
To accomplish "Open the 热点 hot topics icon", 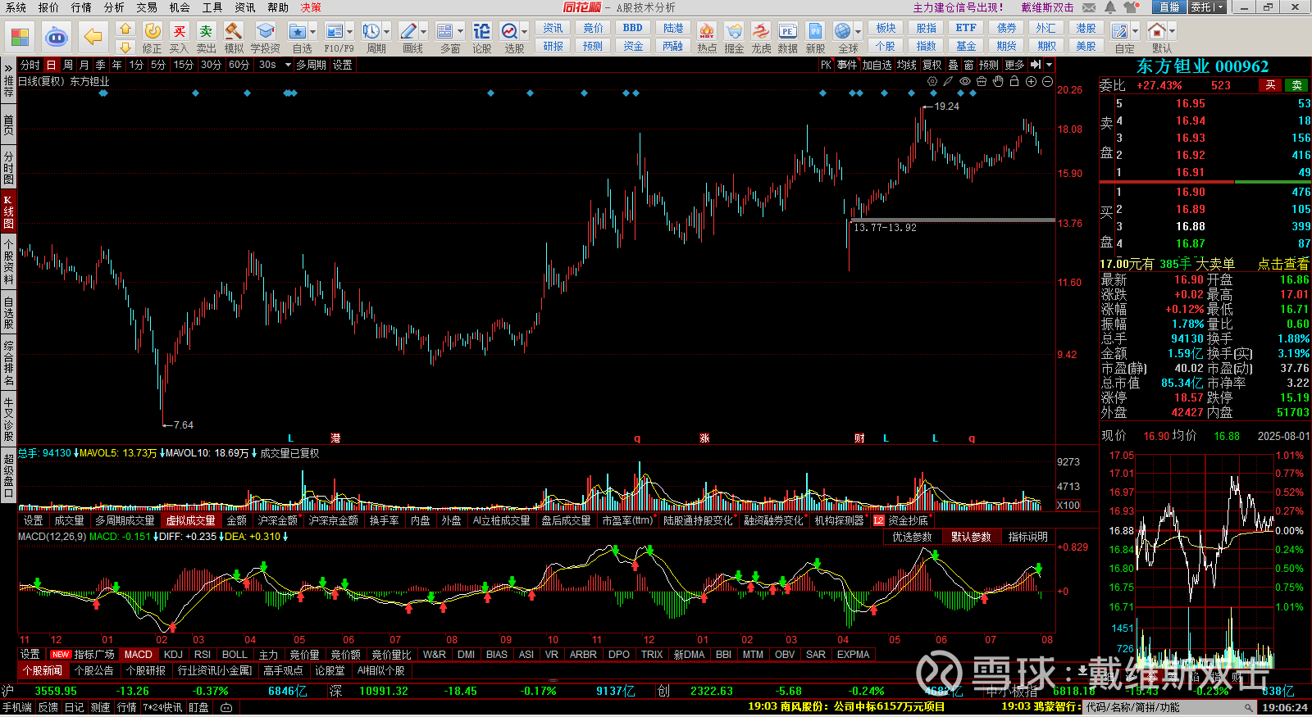I will coord(706,31).
